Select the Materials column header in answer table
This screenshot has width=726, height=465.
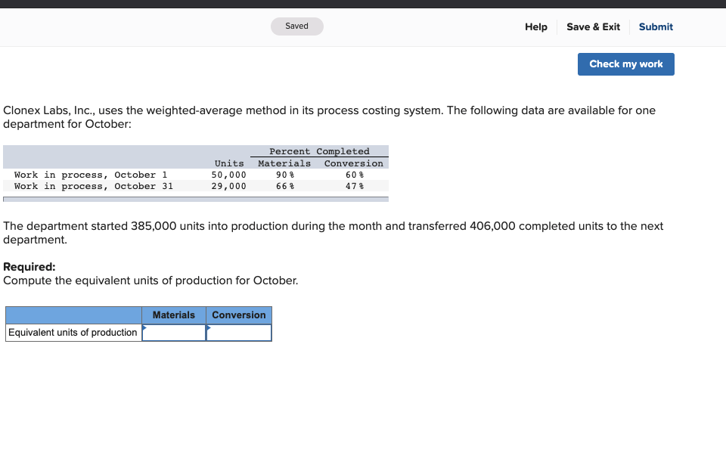pyautogui.click(x=173, y=315)
